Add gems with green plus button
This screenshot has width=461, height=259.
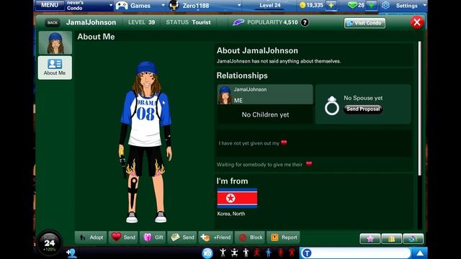(372, 5)
